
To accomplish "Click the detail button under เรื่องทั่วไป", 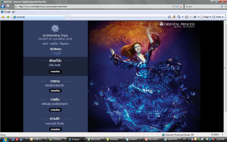I will pos(55,72).
